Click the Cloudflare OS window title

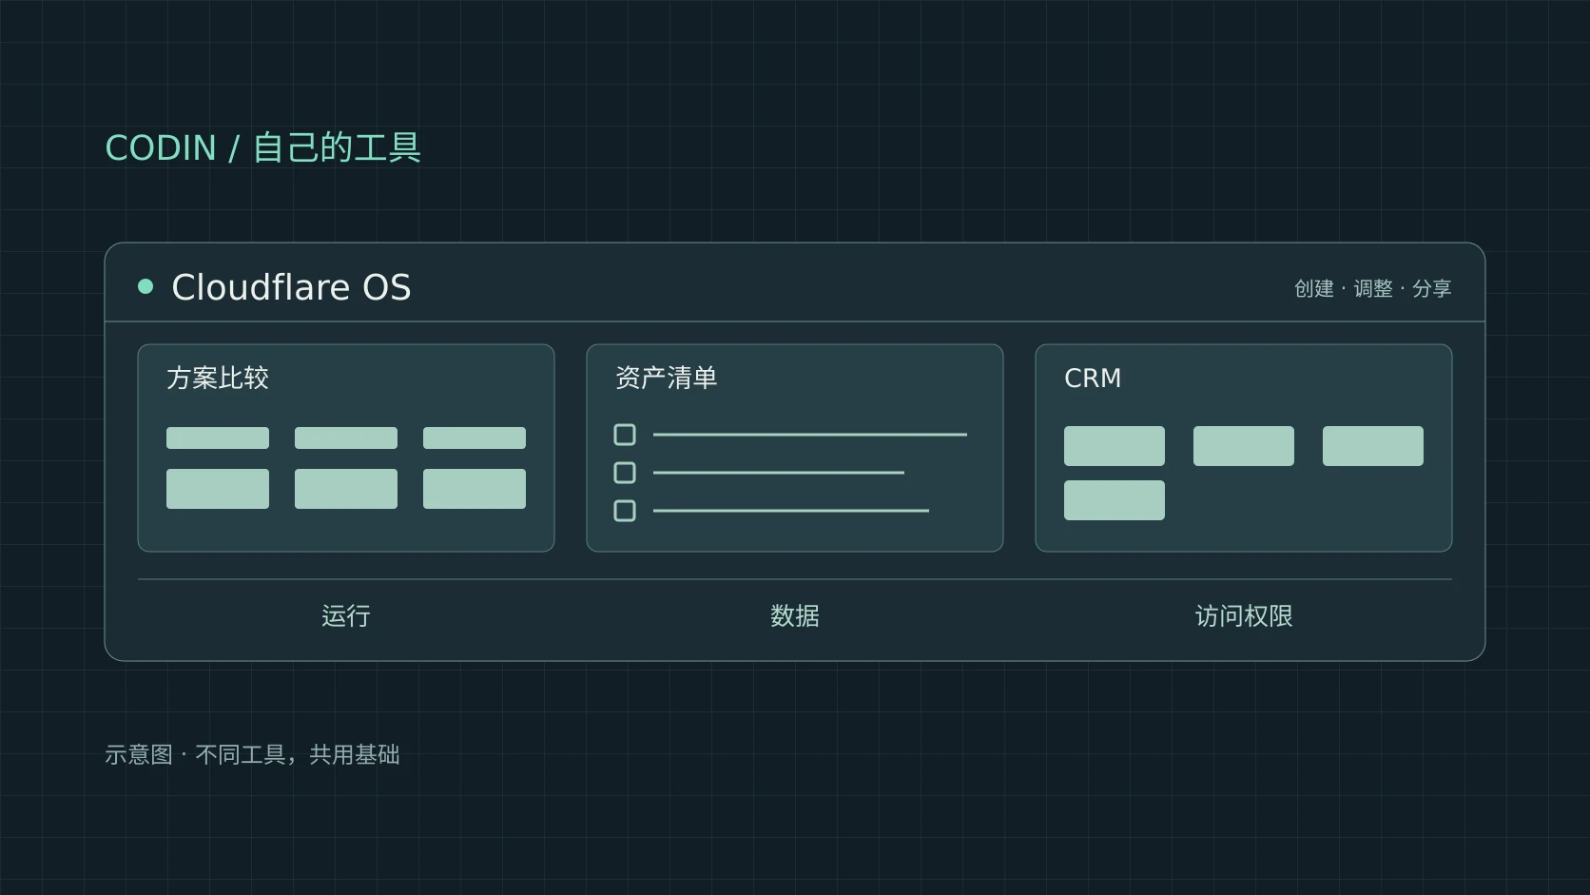click(x=291, y=287)
